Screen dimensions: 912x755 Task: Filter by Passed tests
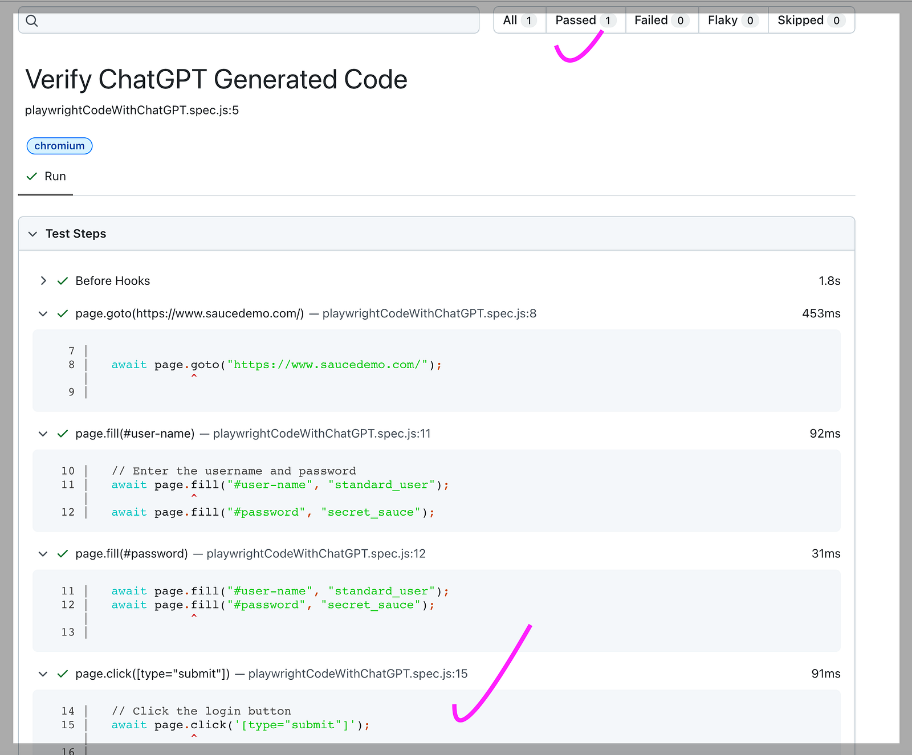pos(585,21)
